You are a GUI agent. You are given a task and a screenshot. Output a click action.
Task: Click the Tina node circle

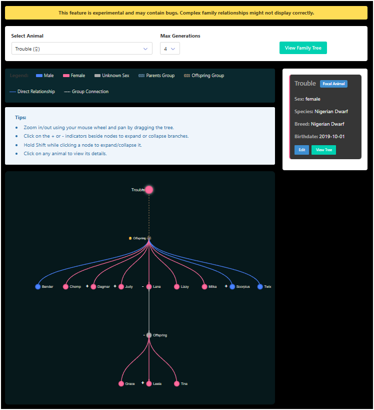(x=176, y=384)
